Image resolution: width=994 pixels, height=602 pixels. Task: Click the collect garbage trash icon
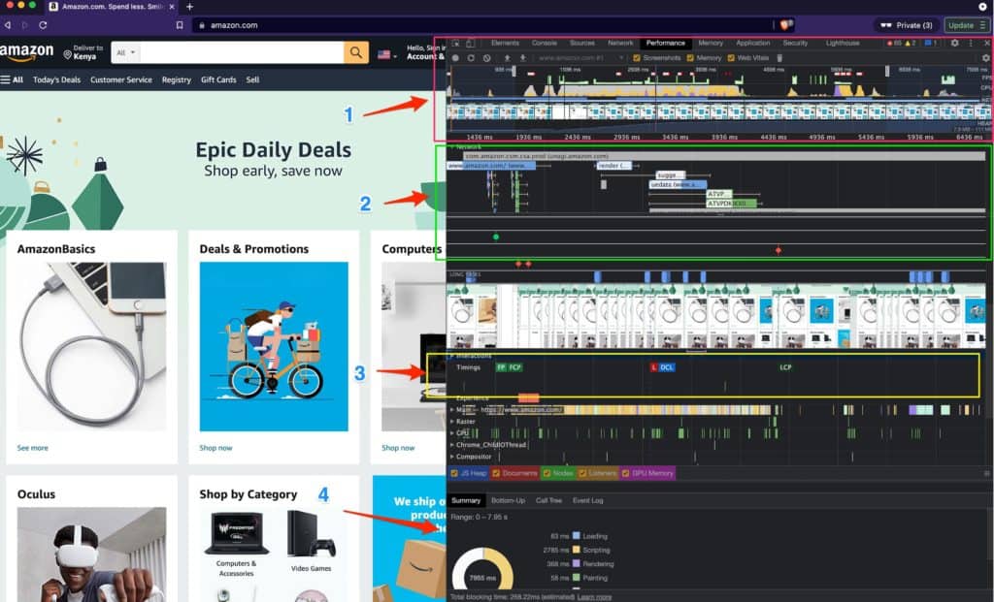pos(779,57)
